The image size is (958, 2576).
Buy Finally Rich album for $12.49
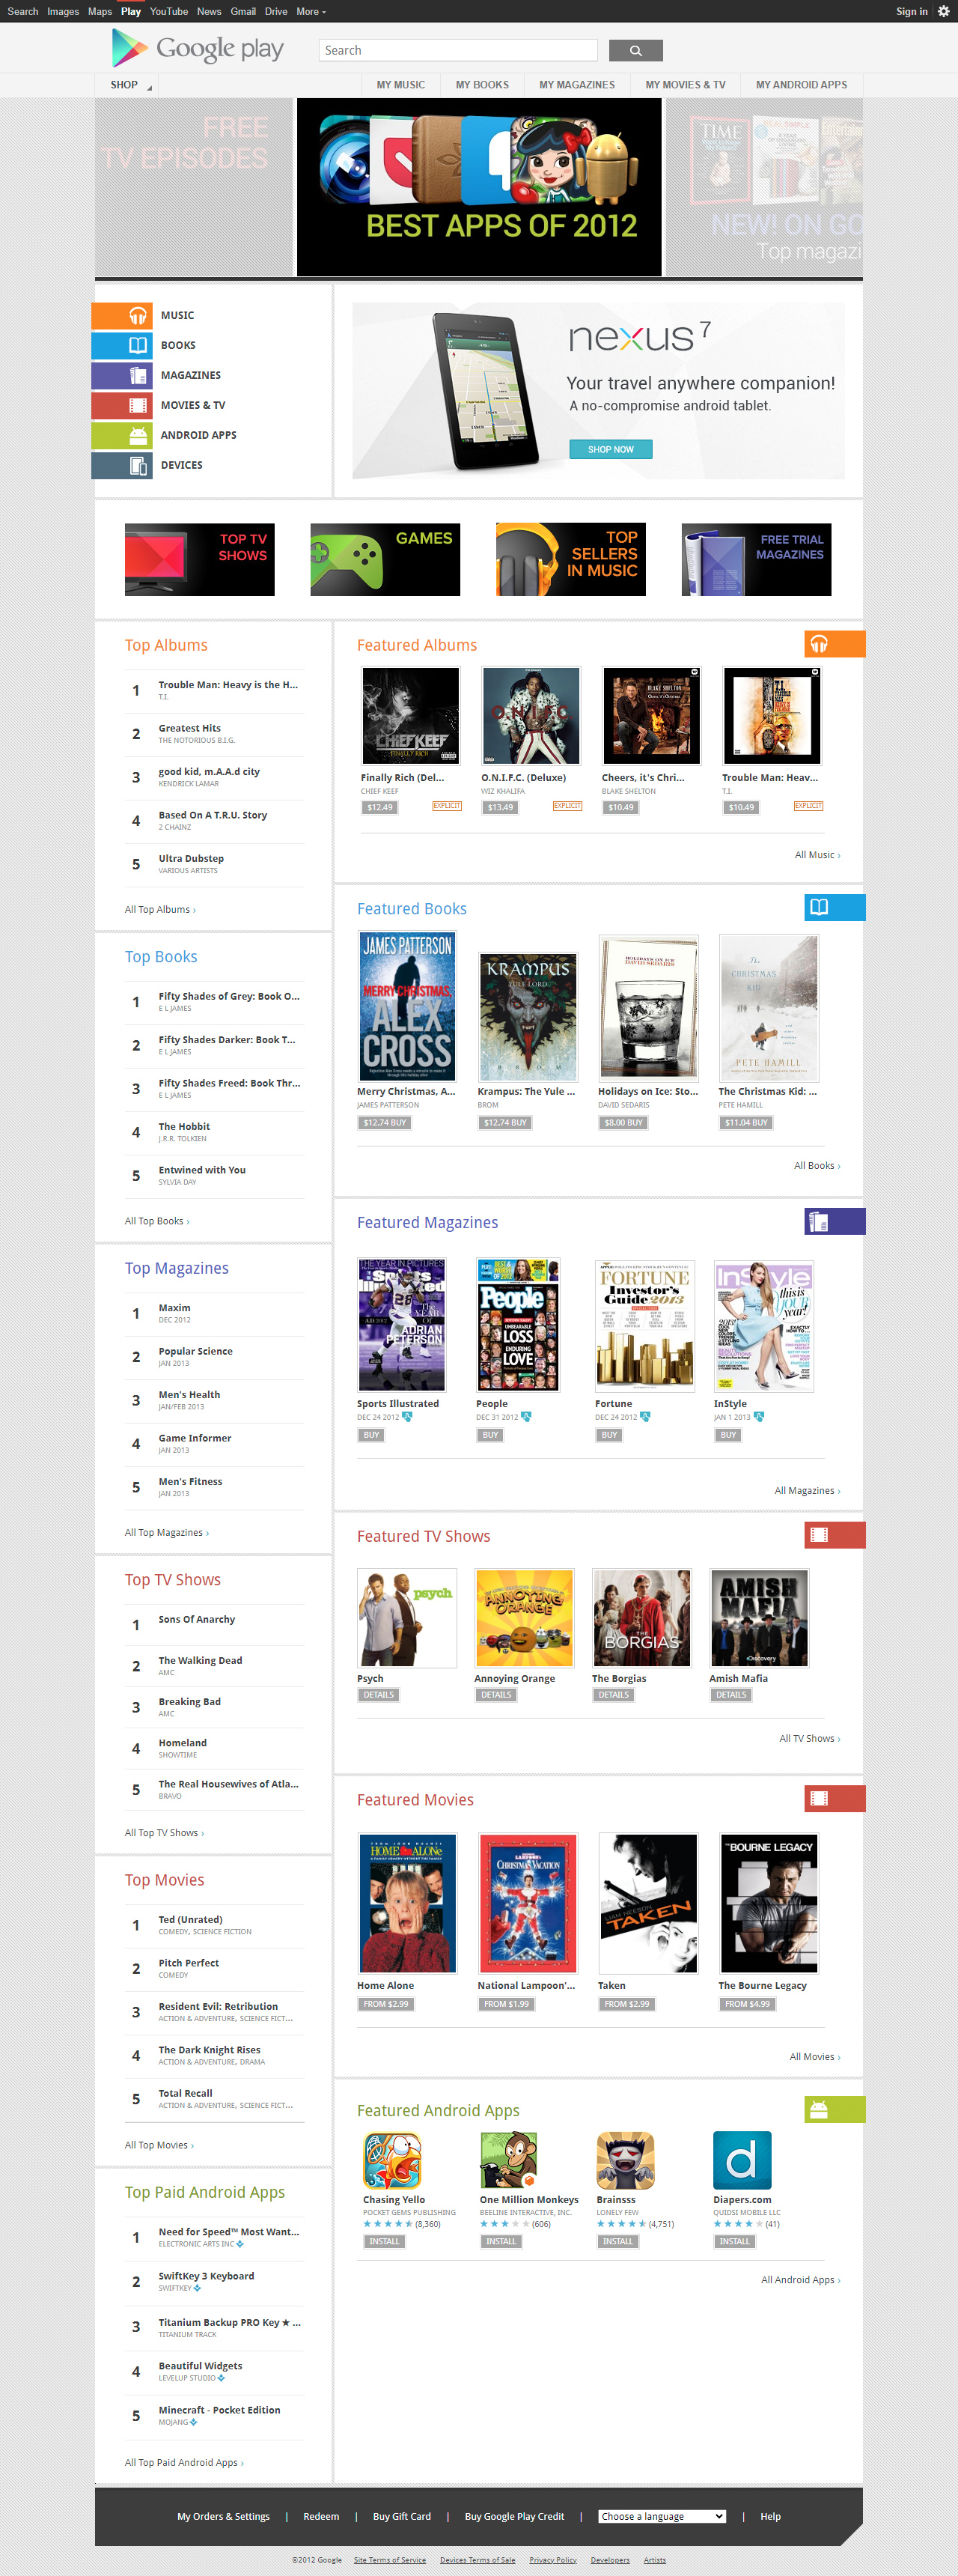click(379, 807)
